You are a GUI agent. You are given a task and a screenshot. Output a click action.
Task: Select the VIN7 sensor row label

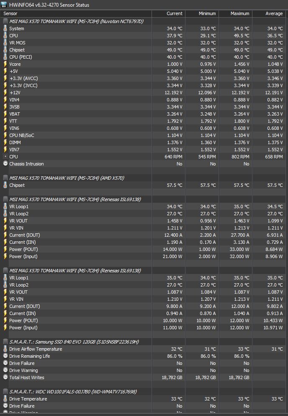tap(14, 150)
